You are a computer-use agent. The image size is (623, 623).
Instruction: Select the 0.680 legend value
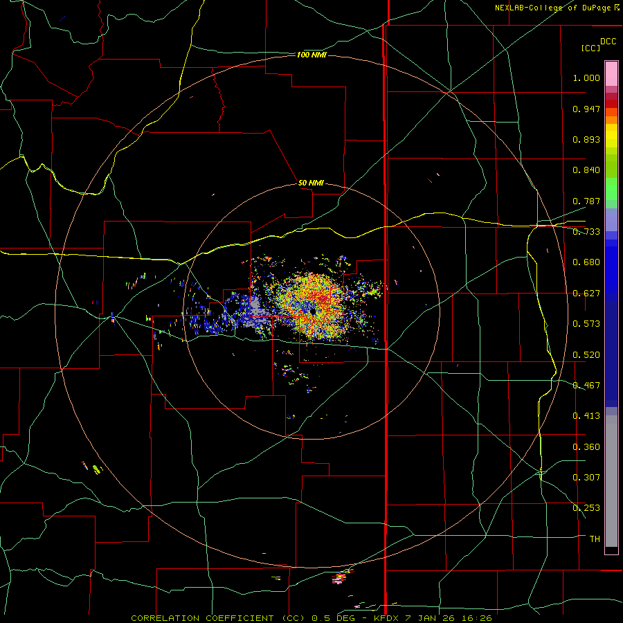pyautogui.click(x=586, y=262)
